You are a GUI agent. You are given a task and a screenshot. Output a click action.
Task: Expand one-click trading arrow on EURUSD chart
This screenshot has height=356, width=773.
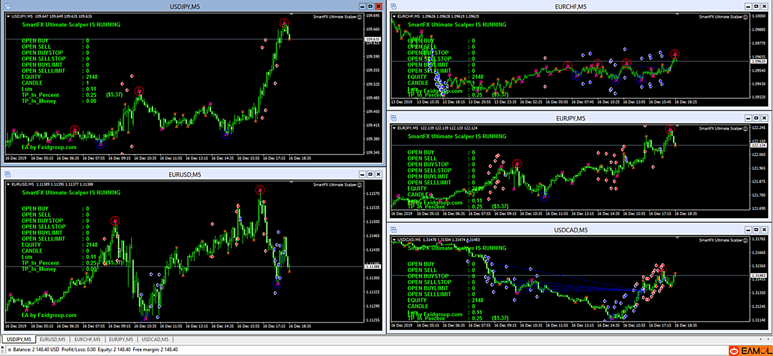tap(8, 184)
